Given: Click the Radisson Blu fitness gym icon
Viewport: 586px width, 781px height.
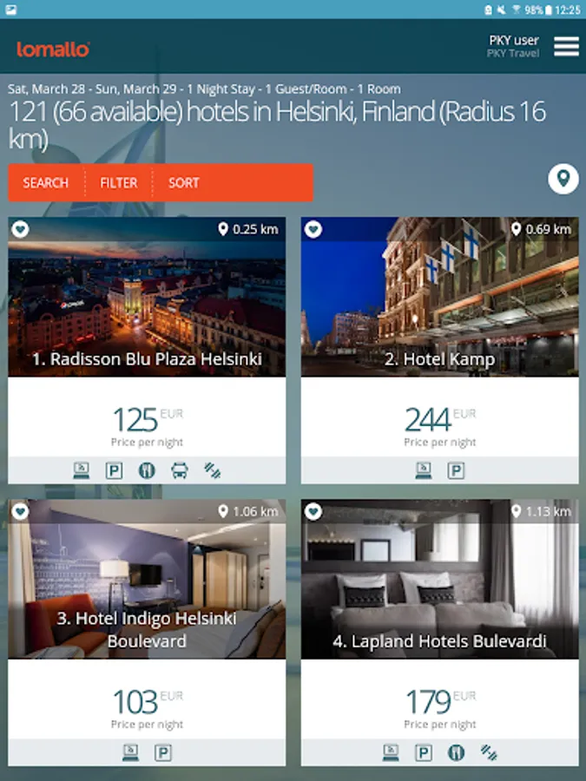Looking at the screenshot, I should click(213, 470).
